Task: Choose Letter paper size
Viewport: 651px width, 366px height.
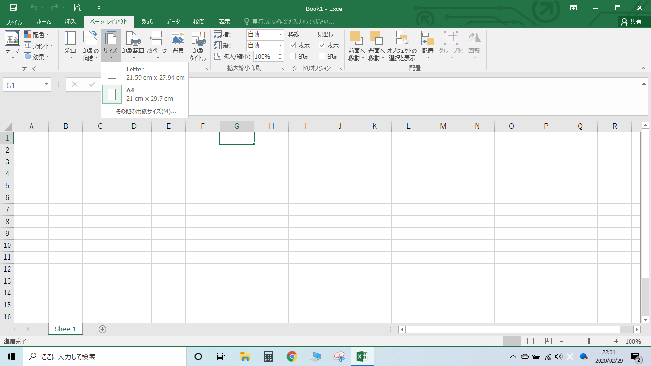Action: pos(145,73)
